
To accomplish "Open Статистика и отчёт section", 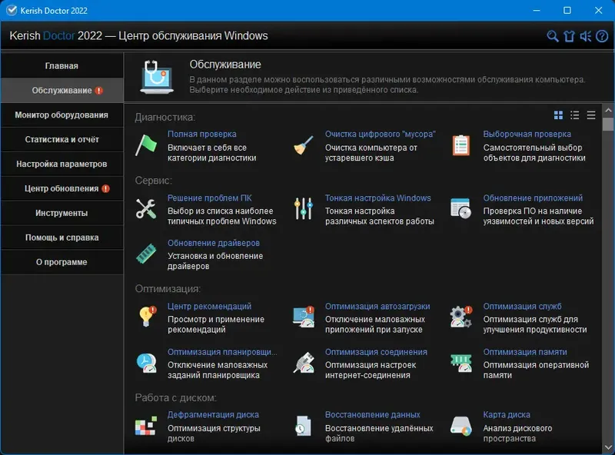I will point(61,139).
